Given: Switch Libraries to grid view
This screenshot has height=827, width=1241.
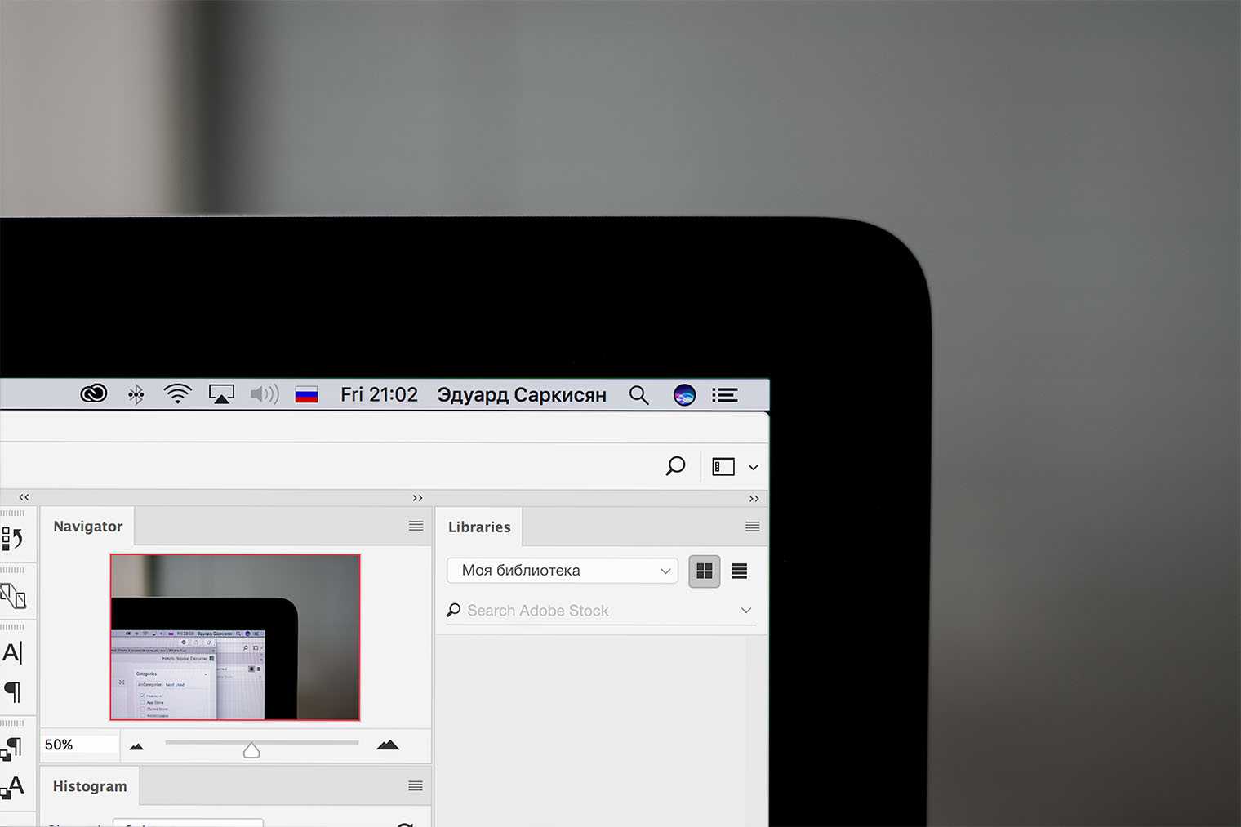Looking at the screenshot, I should coord(704,571).
